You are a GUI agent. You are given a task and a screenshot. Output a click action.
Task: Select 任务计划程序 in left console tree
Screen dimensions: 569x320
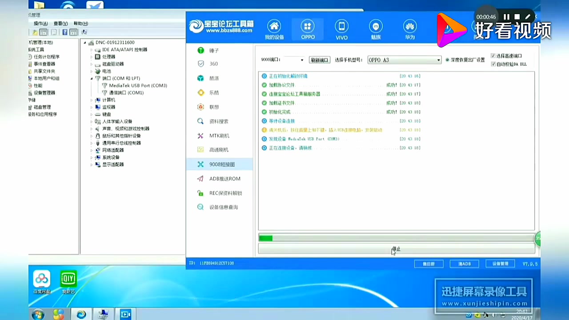pyautogui.click(x=44, y=57)
